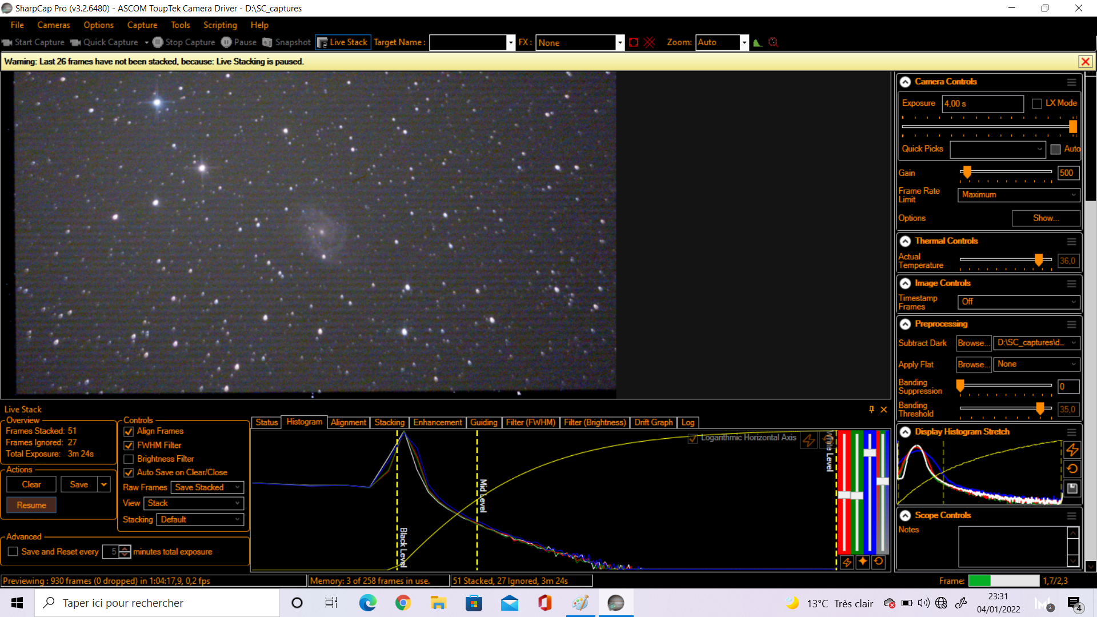Image resolution: width=1097 pixels, height=617 pixels.
Task: Click auto-stretch lightning icon in Display Histogram Stretch
Action: point(1072,450)
